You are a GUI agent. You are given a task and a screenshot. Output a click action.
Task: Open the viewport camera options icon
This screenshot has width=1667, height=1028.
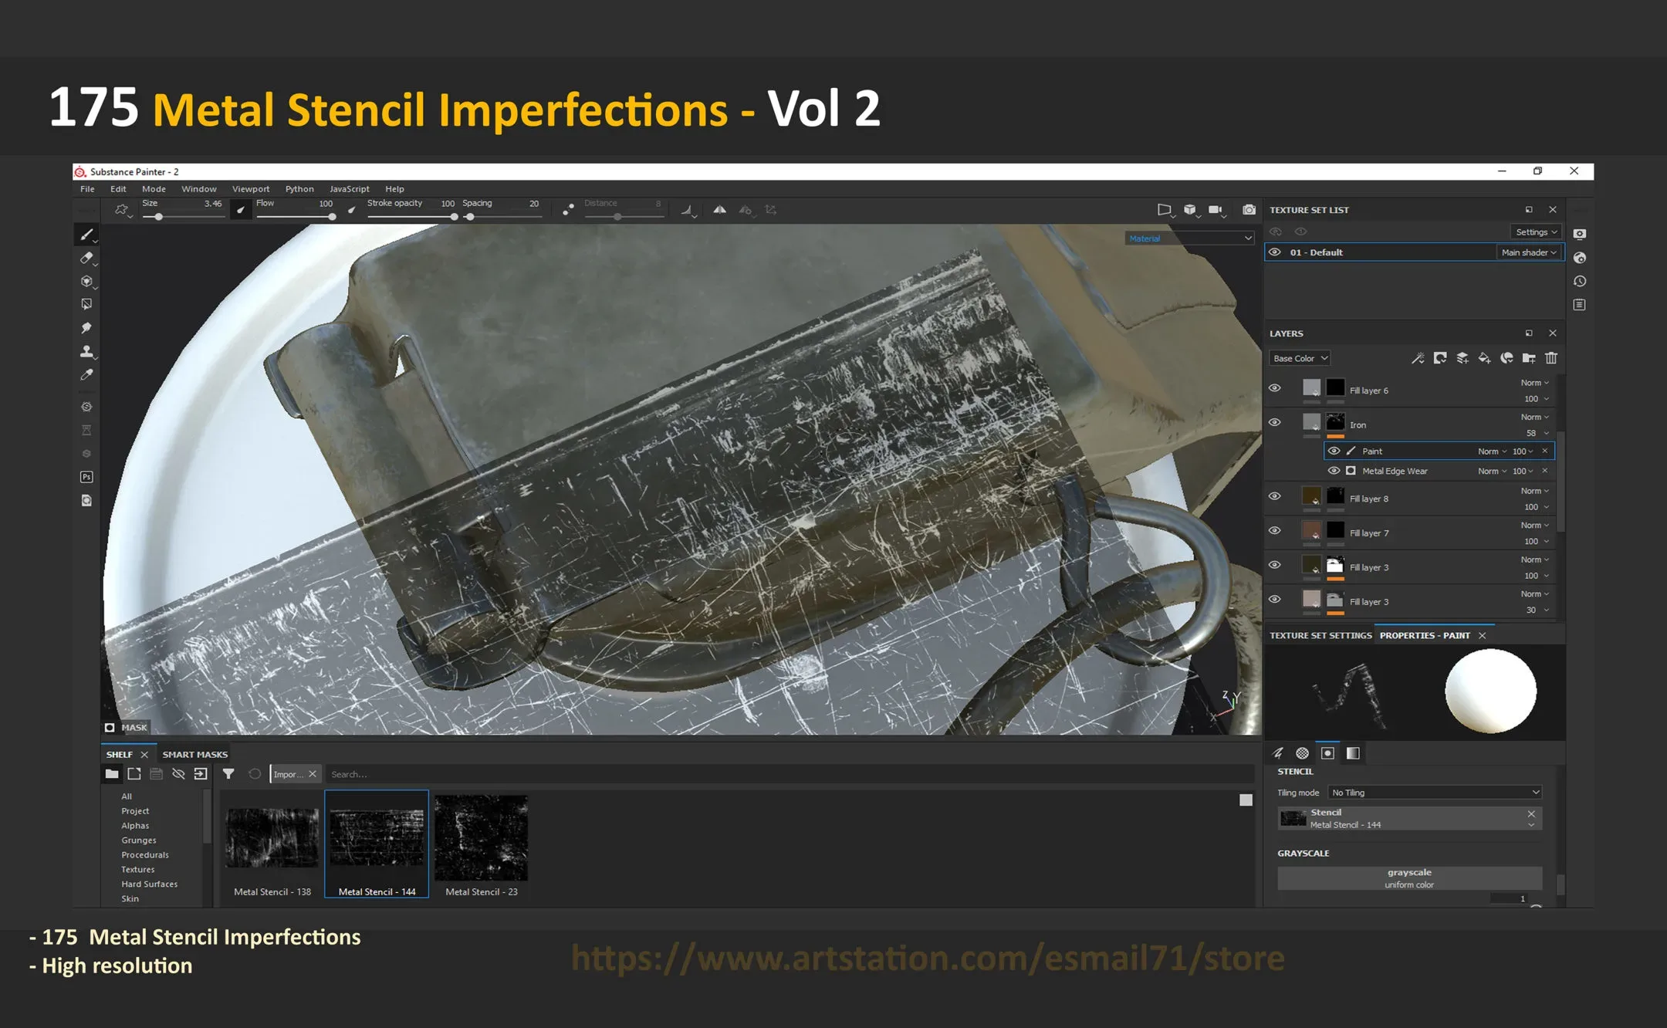pos(1216,209)
